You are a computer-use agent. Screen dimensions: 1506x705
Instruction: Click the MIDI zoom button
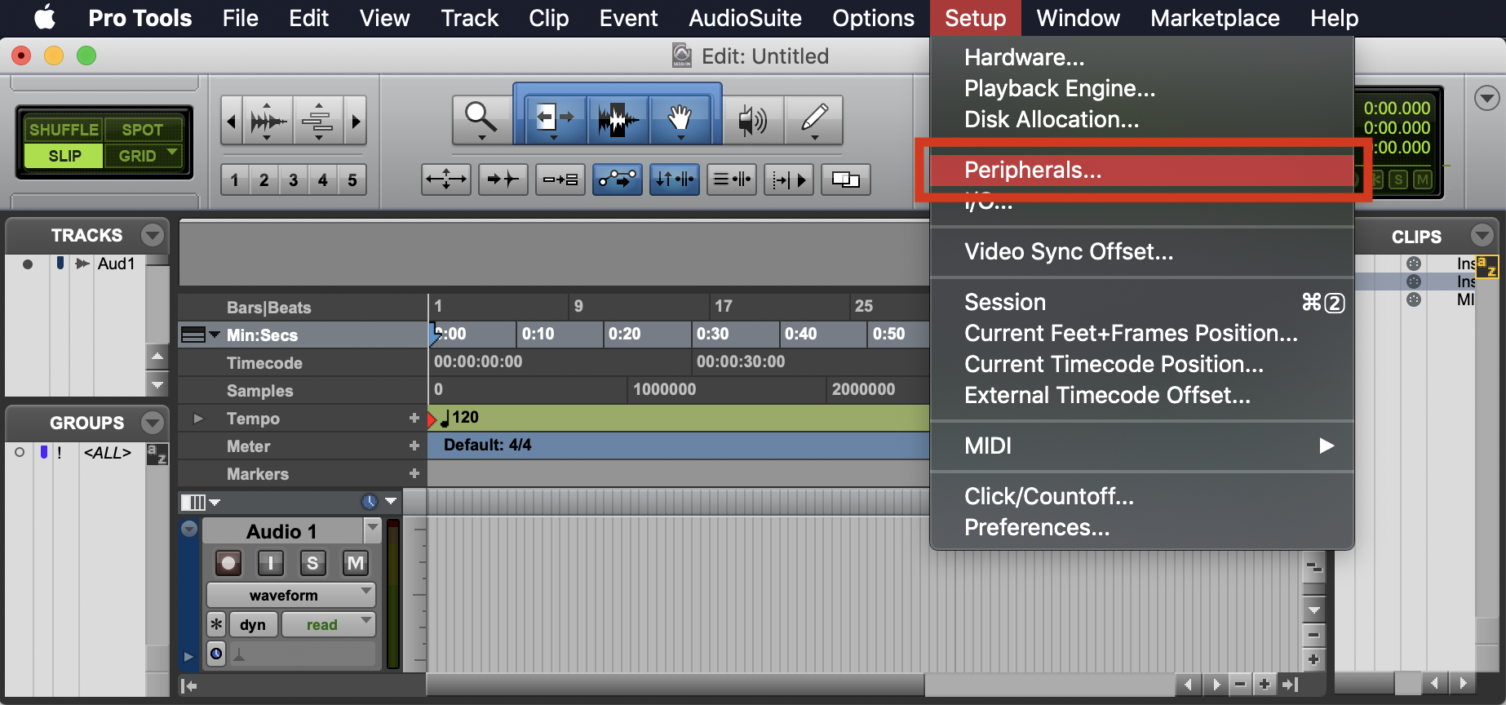(x=318, y=121)
